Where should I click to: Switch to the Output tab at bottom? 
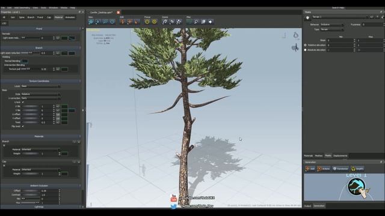(307, 206)
